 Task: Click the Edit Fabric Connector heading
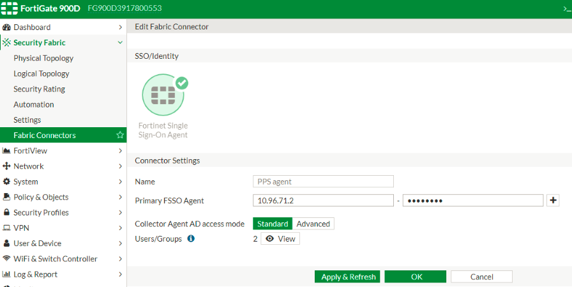pos(172,27)
